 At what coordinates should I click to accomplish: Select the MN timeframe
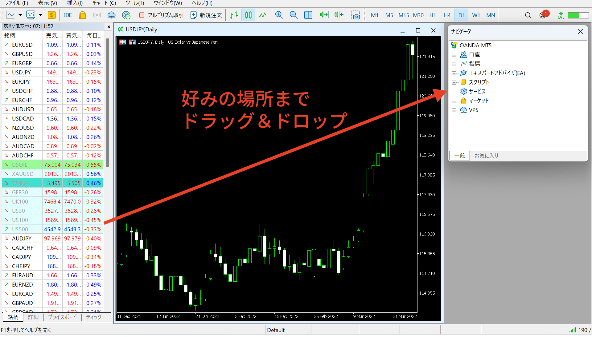(491, 15)
